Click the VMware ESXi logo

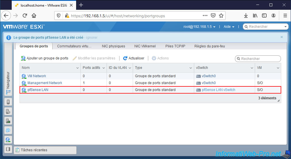point(24,27)
